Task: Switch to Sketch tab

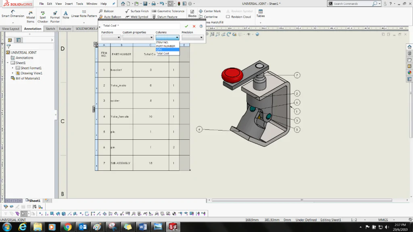Action: (x=50, y=29)
